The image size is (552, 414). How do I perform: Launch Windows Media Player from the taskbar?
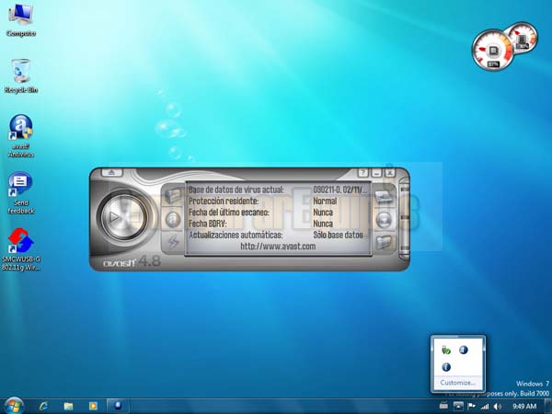[93, 407]
